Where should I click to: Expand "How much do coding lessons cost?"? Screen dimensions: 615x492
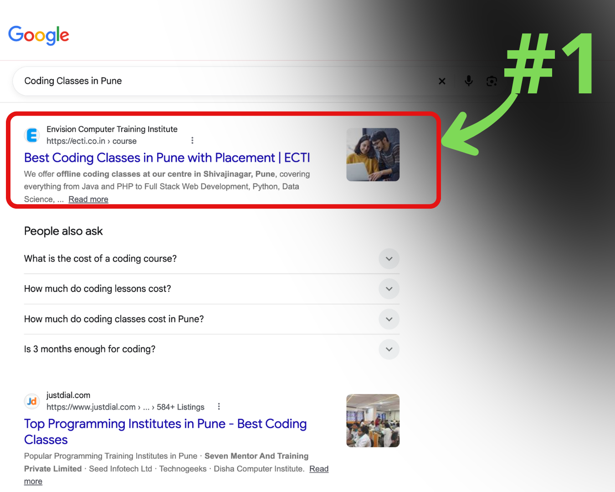(x=212, y=289)
